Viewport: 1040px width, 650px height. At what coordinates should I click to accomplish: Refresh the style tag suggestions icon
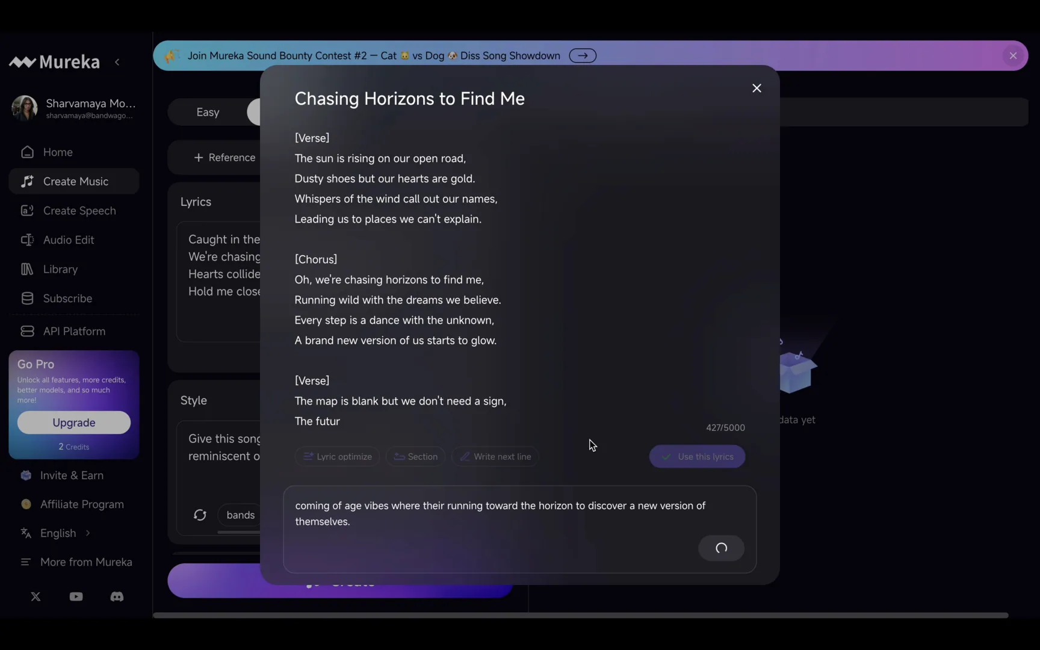coord(200,515)
